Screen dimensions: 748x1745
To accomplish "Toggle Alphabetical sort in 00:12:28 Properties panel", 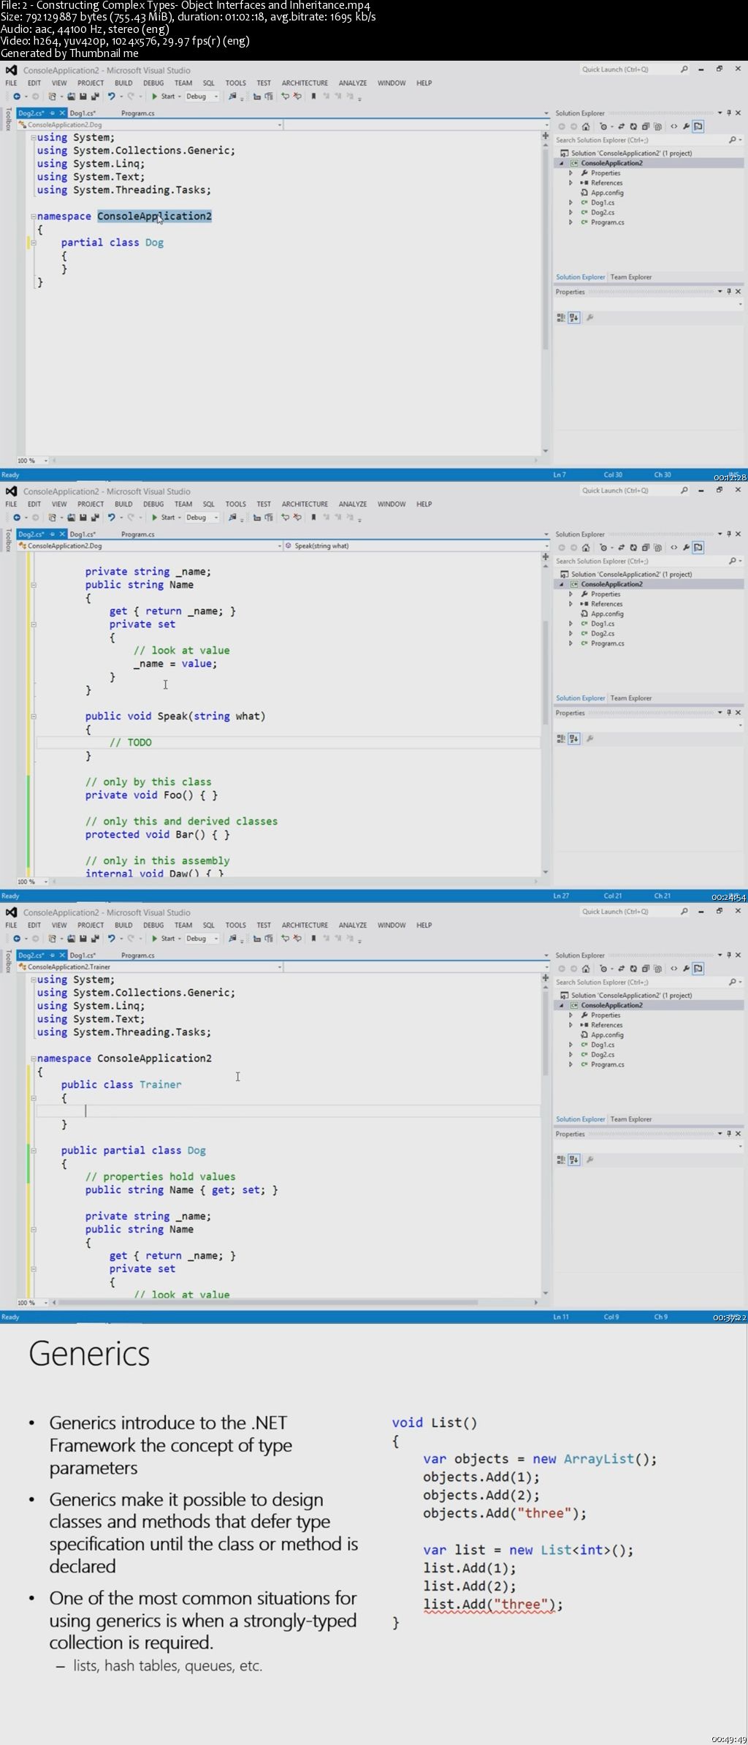I will [x=574, y=318].
